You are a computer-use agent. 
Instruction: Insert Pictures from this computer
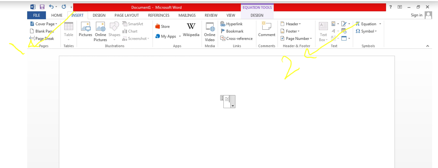click(85, 30)
